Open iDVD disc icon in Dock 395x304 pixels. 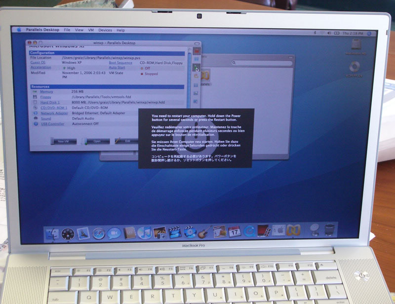pyautogui.click(x=190, y=232)
